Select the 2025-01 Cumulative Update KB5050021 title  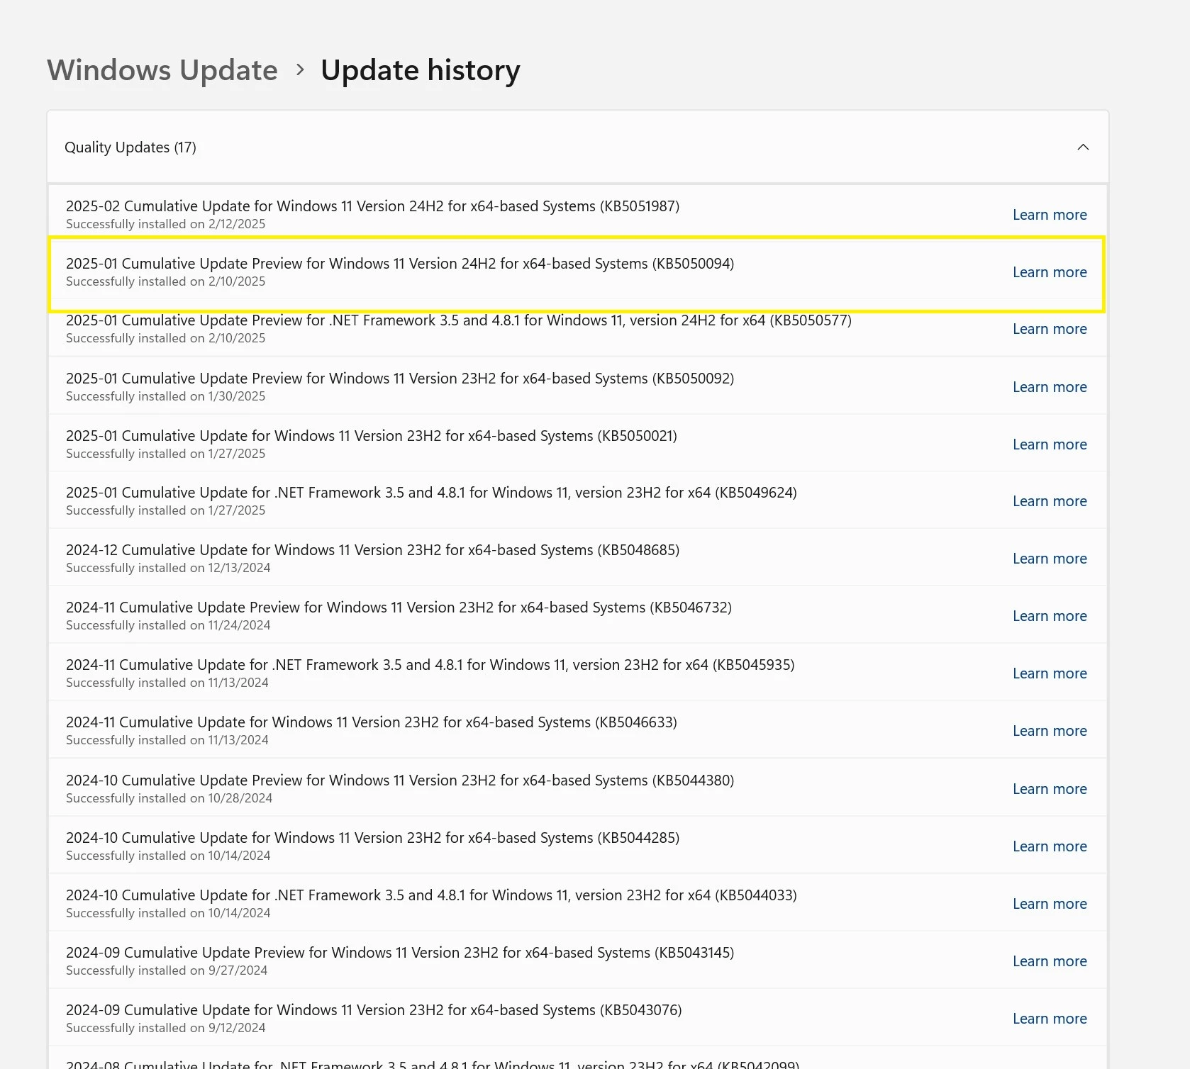point(372,436)
